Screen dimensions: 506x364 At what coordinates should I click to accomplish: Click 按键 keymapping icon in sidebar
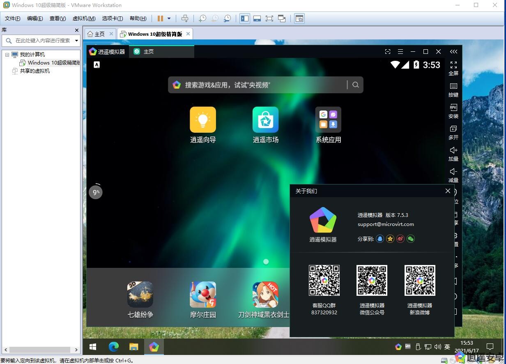pyautogui.click(x=453, y=89)
